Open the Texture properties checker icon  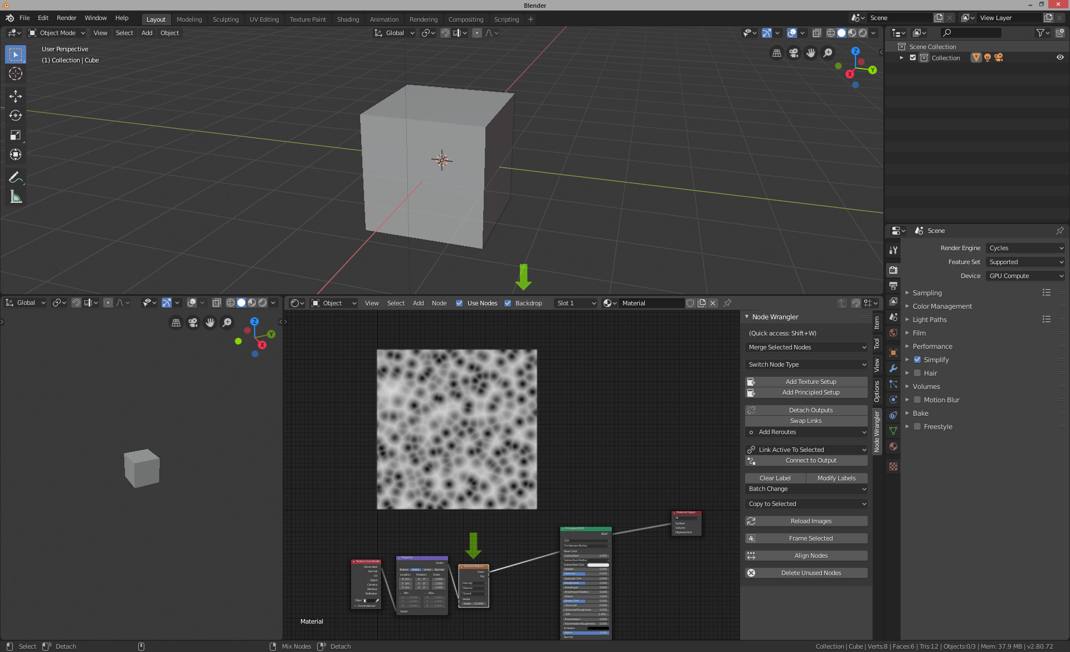point(893,466)
